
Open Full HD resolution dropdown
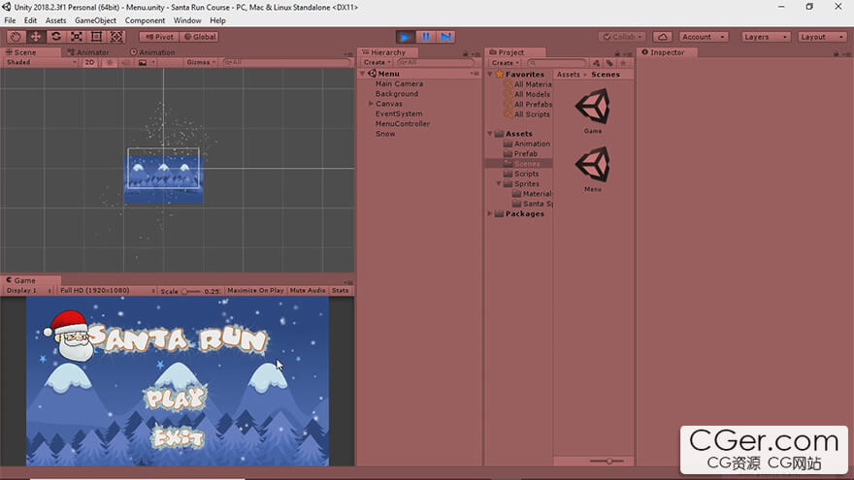point(107,291)
